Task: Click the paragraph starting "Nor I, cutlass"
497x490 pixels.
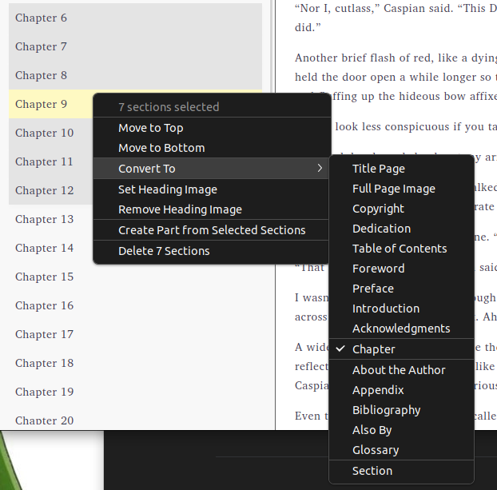Action: tap(396, 18)
